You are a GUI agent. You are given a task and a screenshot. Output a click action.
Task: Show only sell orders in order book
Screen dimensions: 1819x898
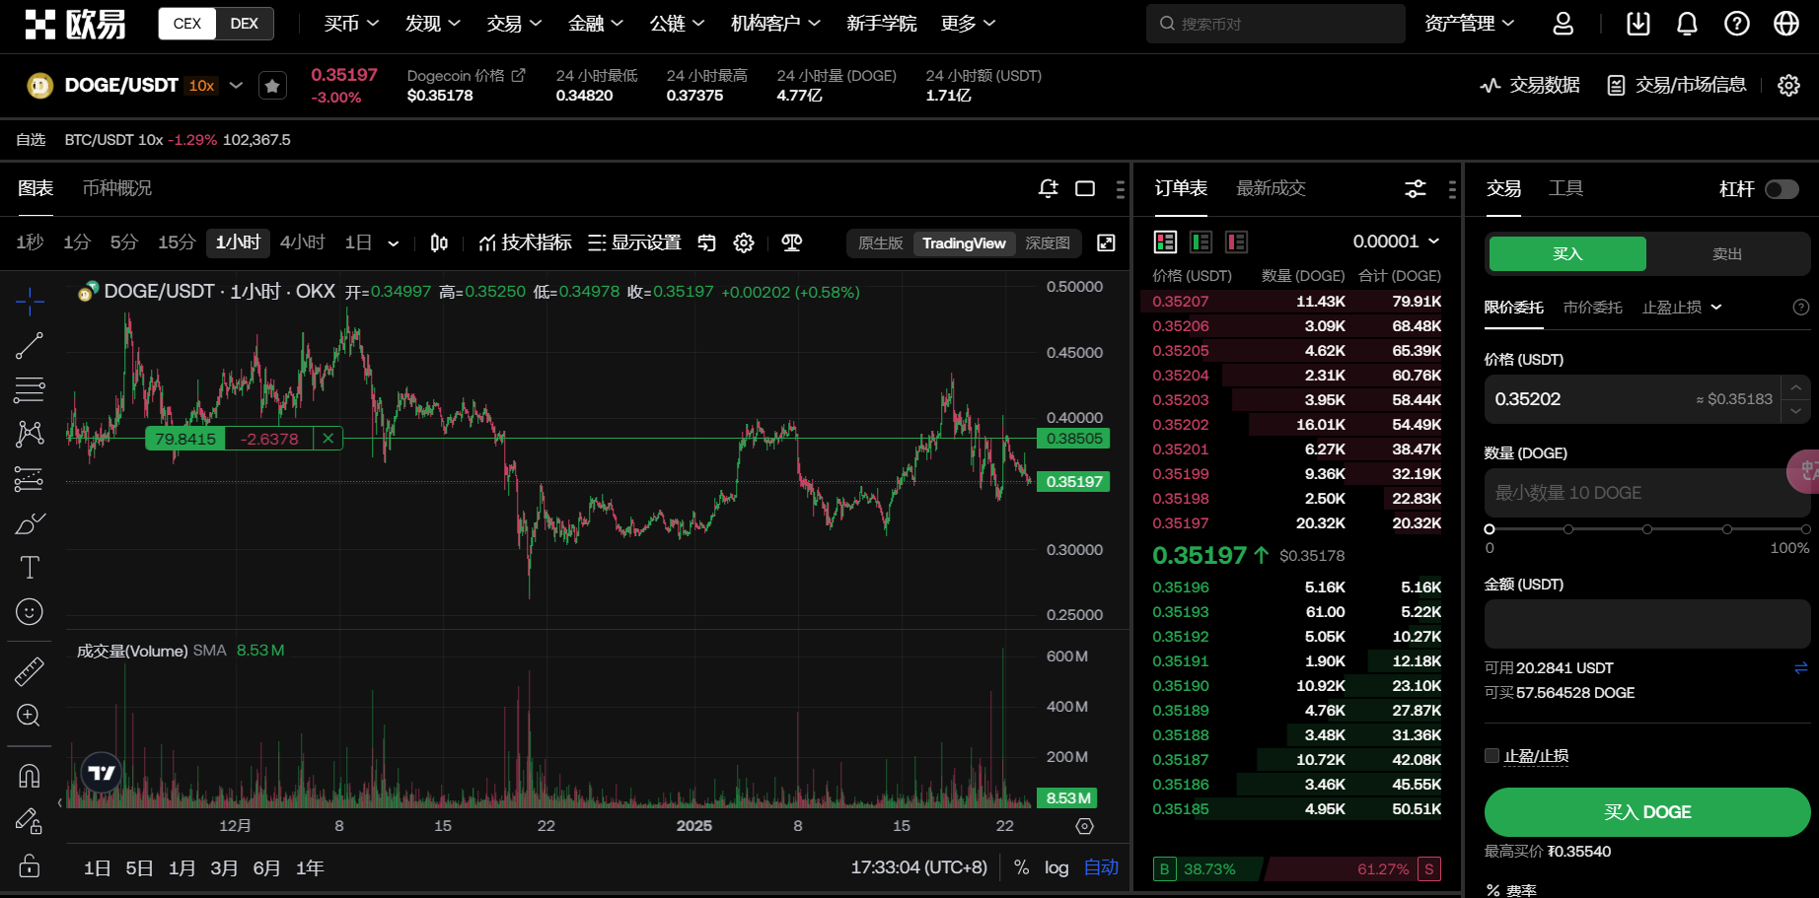(1236, 242)
